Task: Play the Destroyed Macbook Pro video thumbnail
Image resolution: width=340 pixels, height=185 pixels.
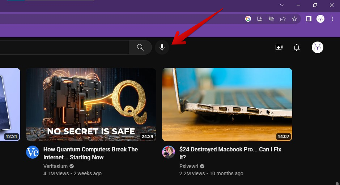Action: (x=227, y=104)
